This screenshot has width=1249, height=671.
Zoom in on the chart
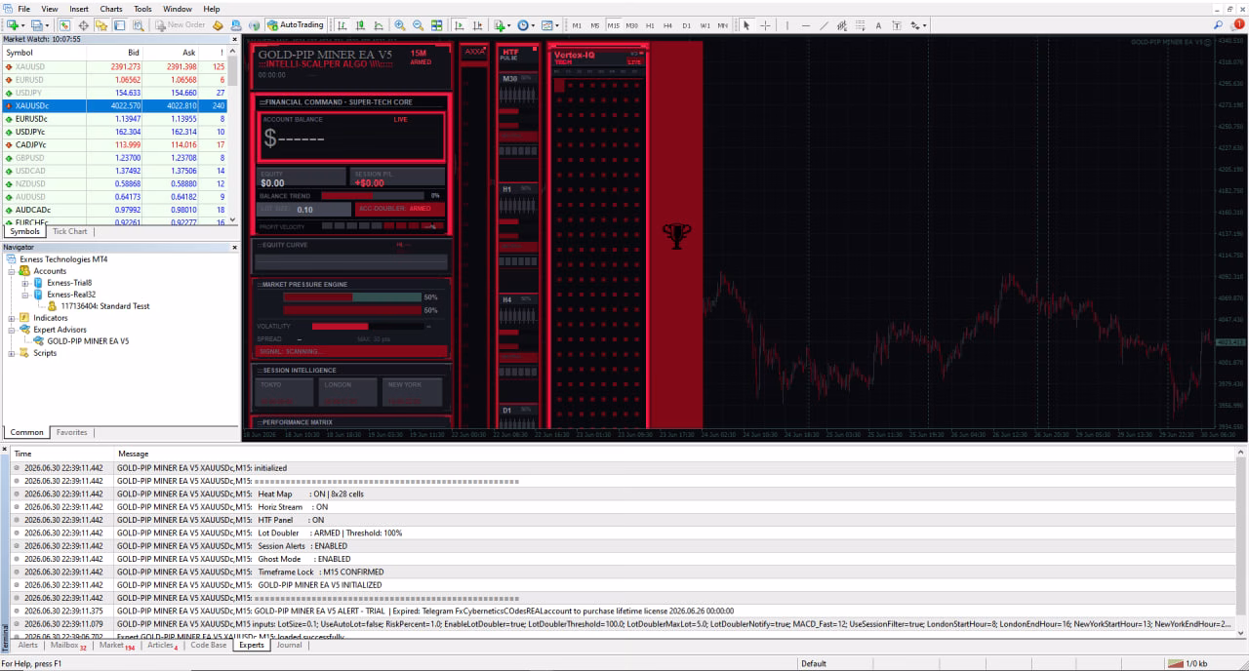[x=400, y=24]
